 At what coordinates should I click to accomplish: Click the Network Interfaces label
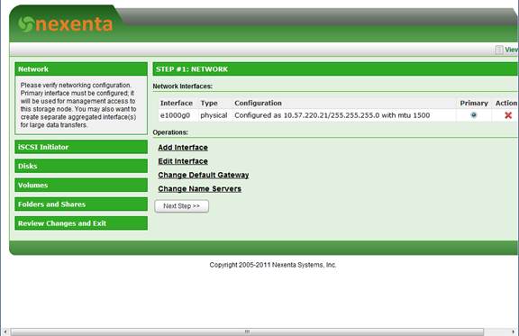coord(182,86)
